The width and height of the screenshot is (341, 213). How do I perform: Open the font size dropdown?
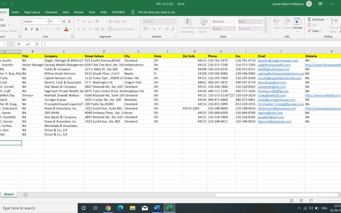pos(59,22)
